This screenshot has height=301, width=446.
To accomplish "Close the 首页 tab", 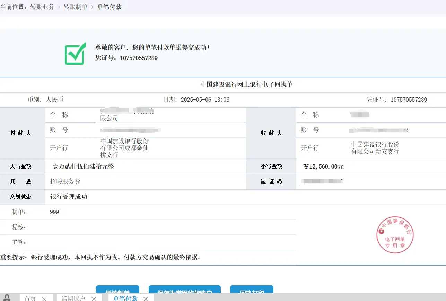I will pyautogui.click(x=44, y=299).
